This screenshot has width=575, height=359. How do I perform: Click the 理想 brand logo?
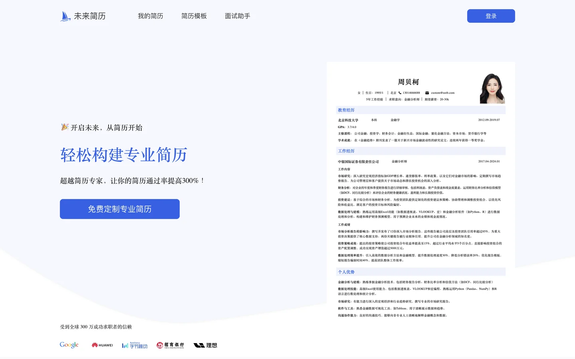tap(205, 345)
